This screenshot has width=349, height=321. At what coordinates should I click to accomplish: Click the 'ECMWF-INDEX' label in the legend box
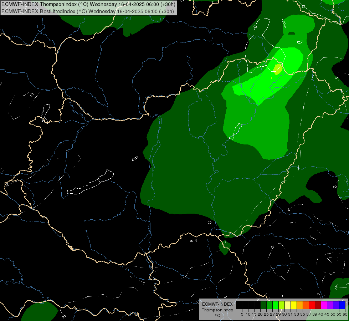click(217, 304)
